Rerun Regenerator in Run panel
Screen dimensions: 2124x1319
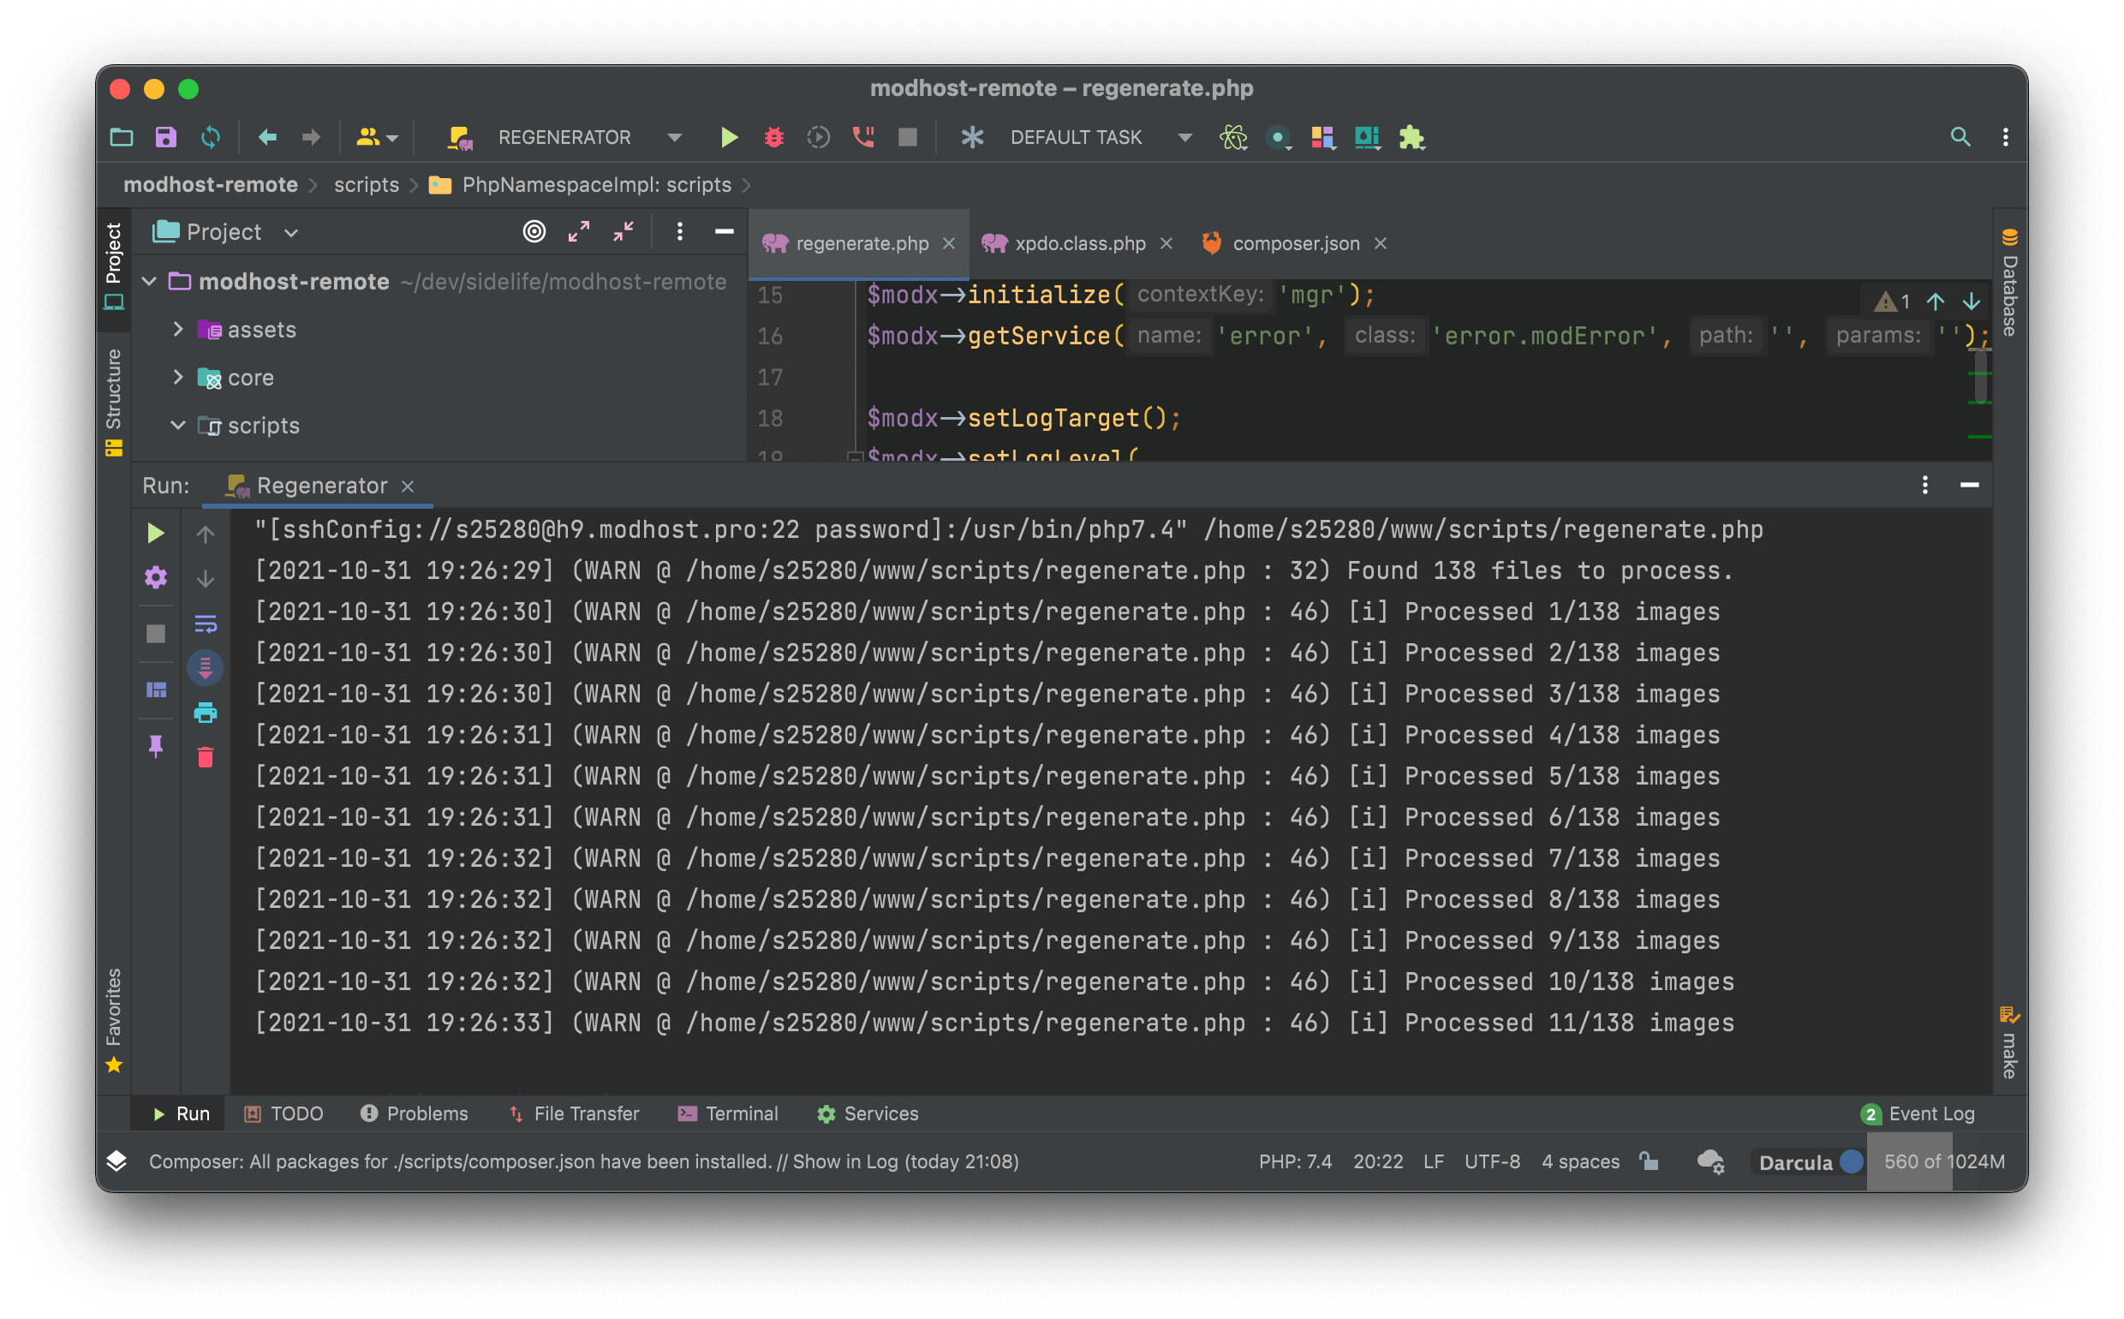[155, 533]
